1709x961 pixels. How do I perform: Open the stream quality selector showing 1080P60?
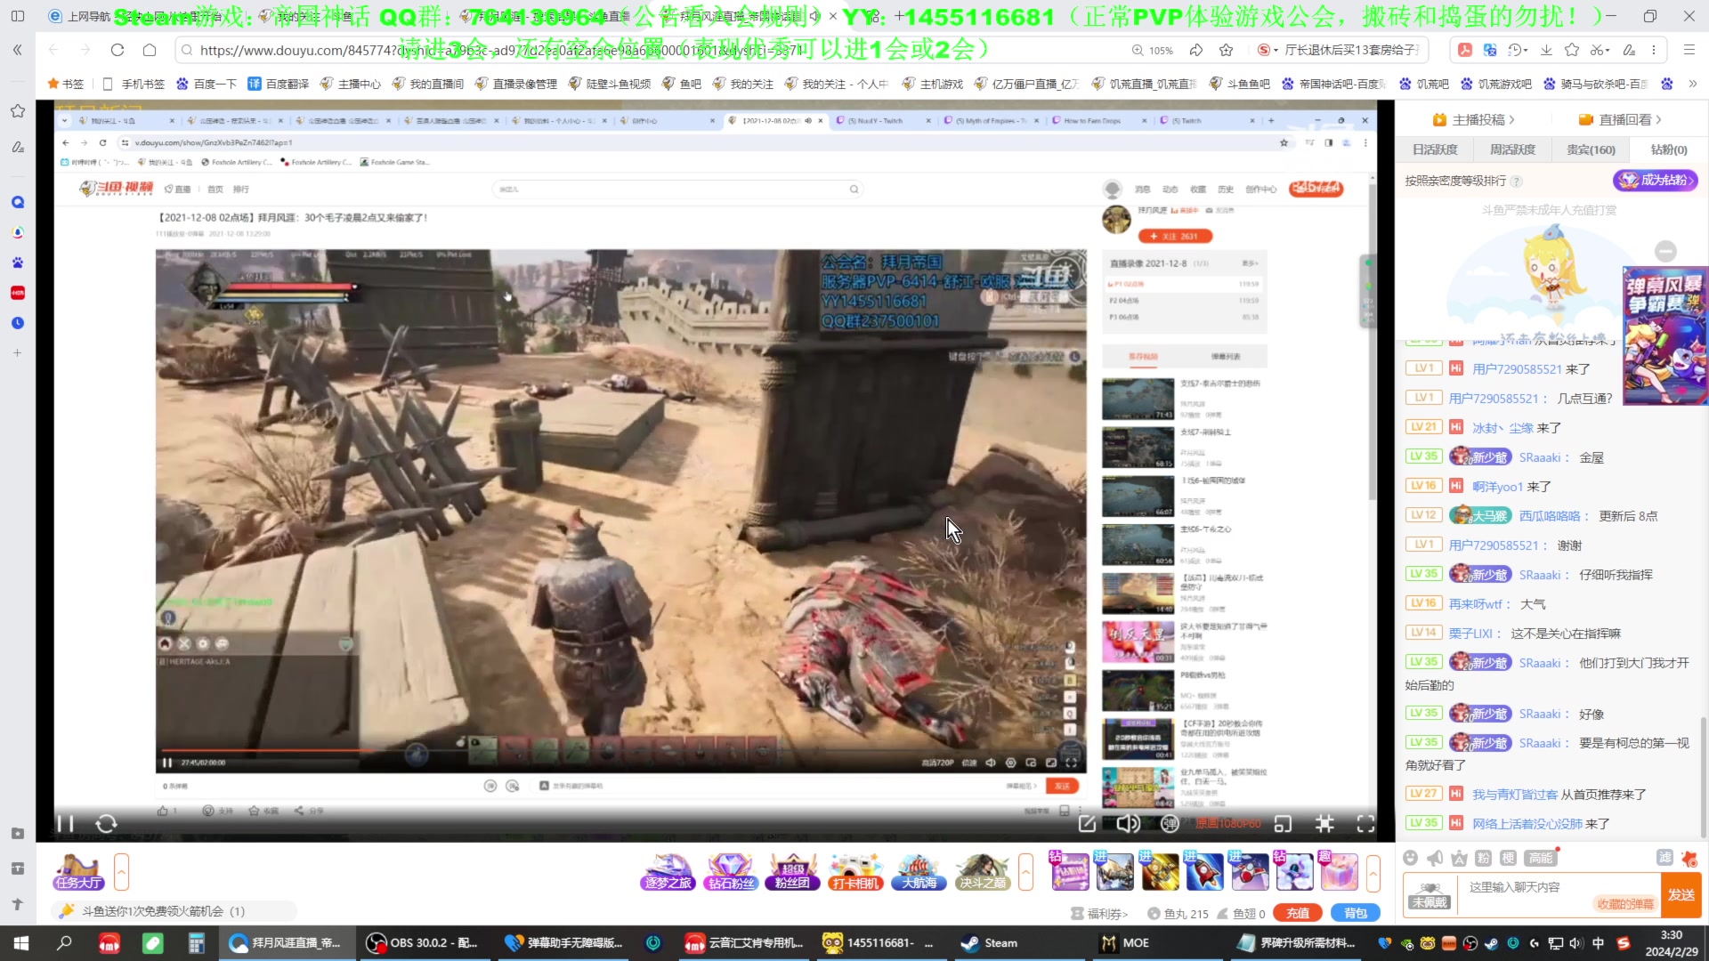[1228, 824]
